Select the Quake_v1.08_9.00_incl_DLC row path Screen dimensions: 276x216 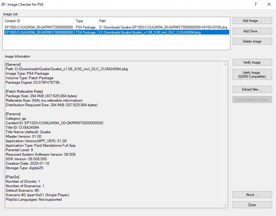coord(150,32)
